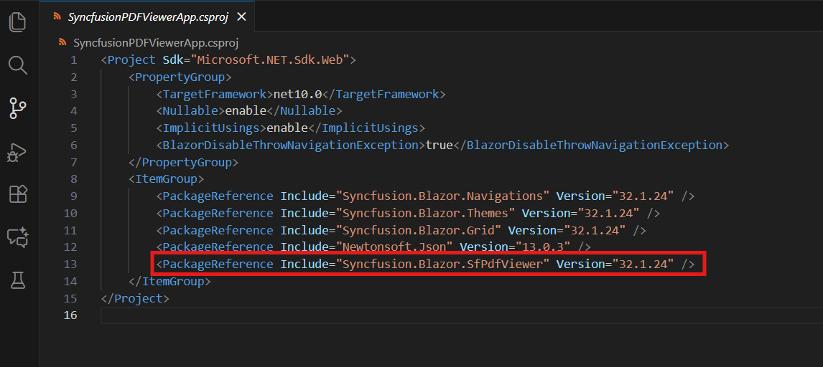
Task: Open the Source Control view
Action: click(x=18, y=108)
